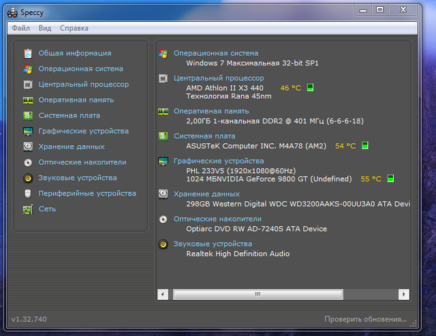The image size is (436, 336).
Task: Select Операционная система in the sidebar
Action: point(80,69)
